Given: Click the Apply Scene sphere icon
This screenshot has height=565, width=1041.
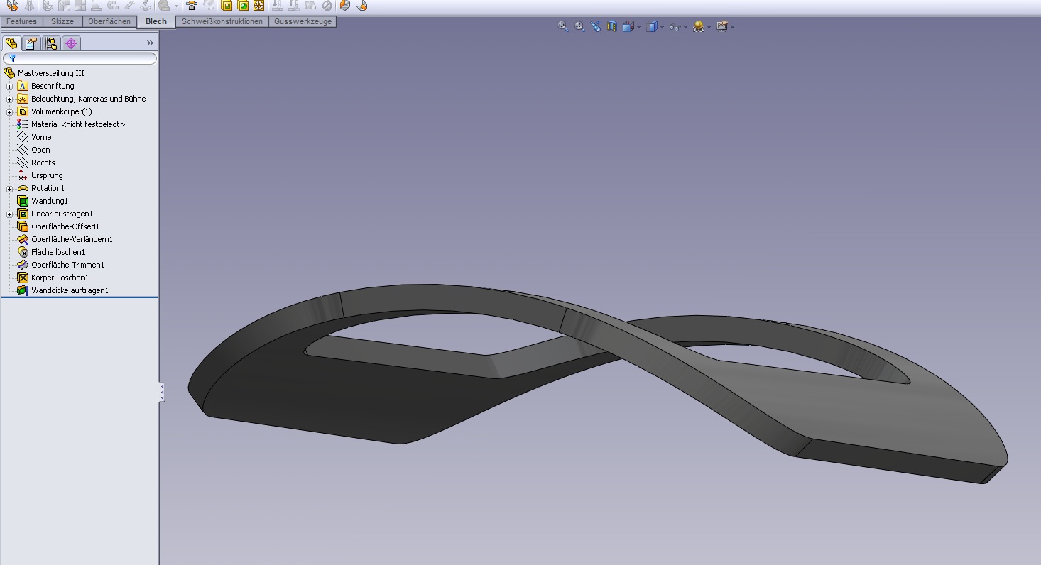Looking at the screenshot, I should 699,26.
